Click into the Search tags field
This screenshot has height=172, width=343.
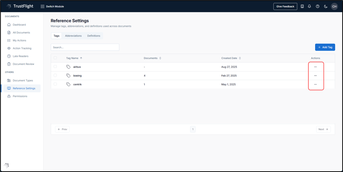(85, 47)
